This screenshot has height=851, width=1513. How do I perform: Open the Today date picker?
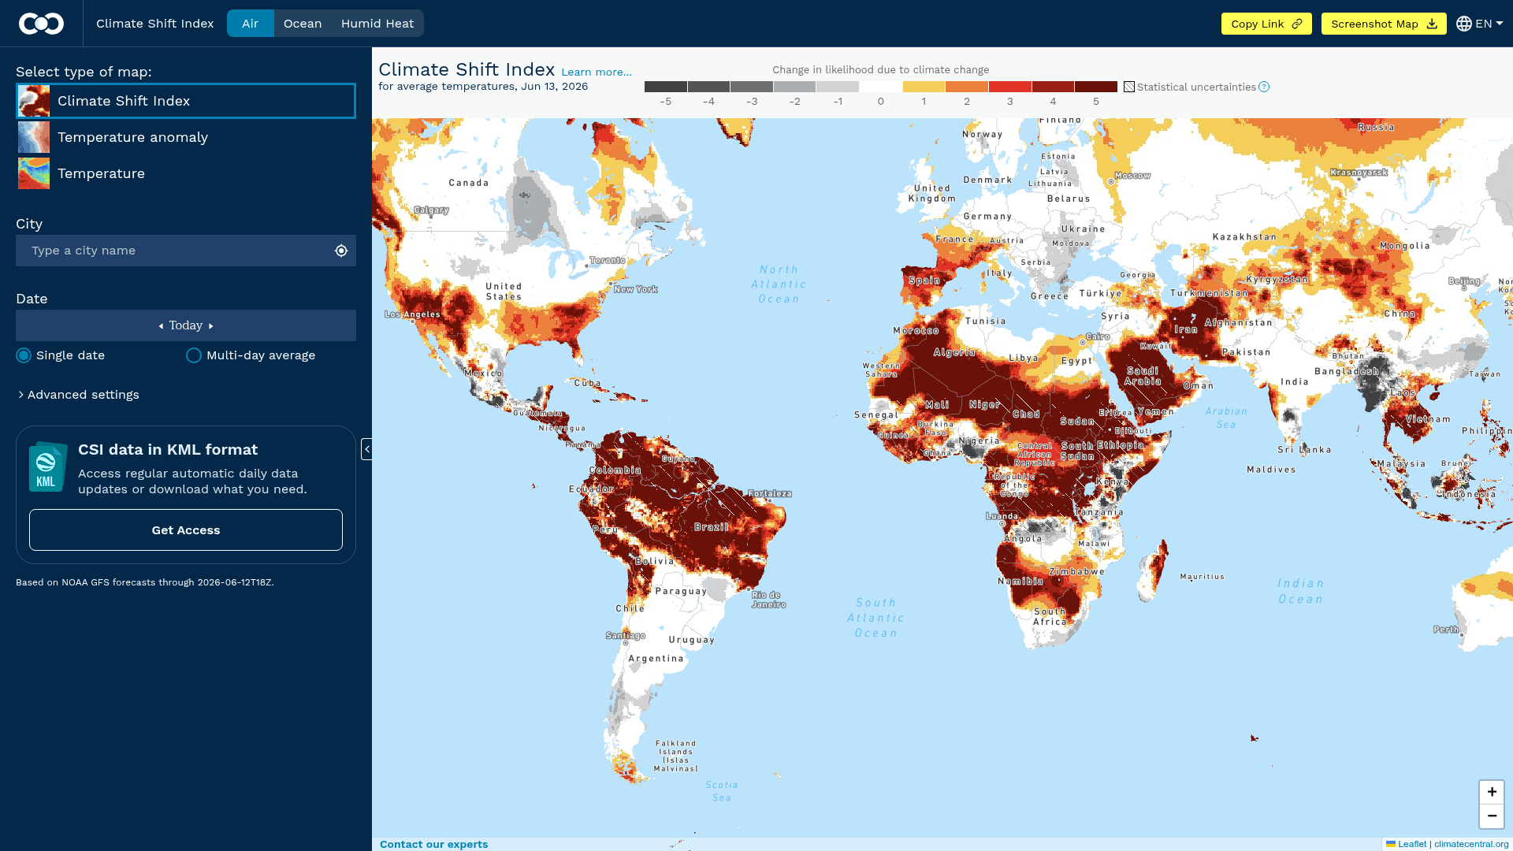tap(186, 325)
